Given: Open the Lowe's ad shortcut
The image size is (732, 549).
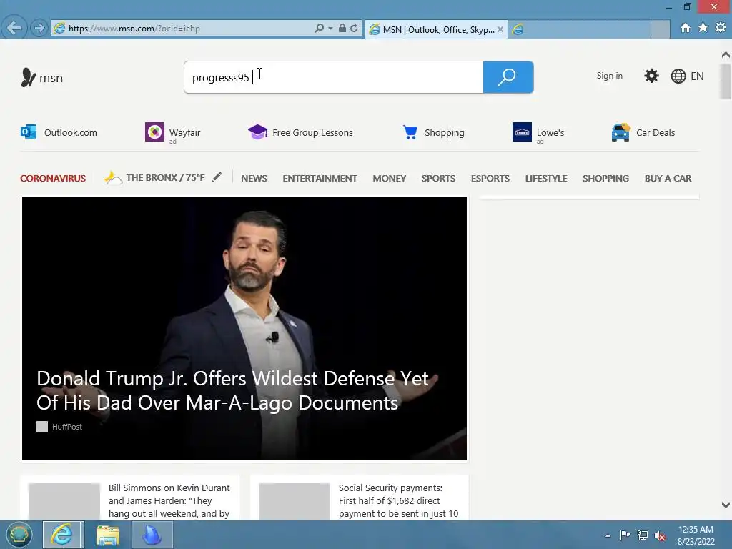Looking at the screenshot, I should [x=538, y=132].
